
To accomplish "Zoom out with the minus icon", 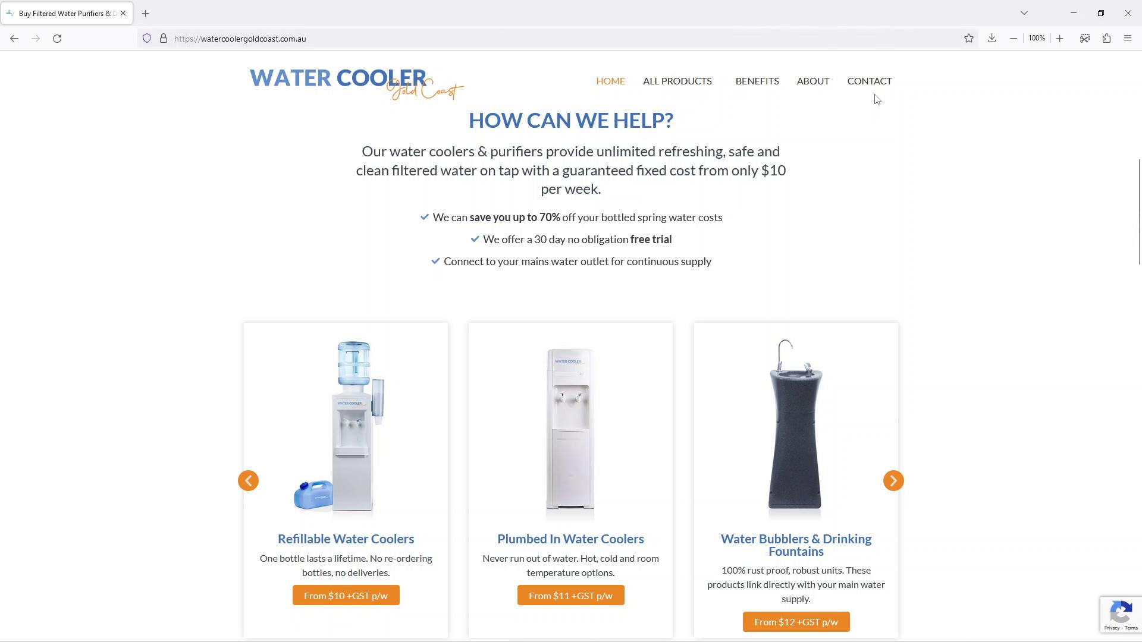I will (1014, 39).
